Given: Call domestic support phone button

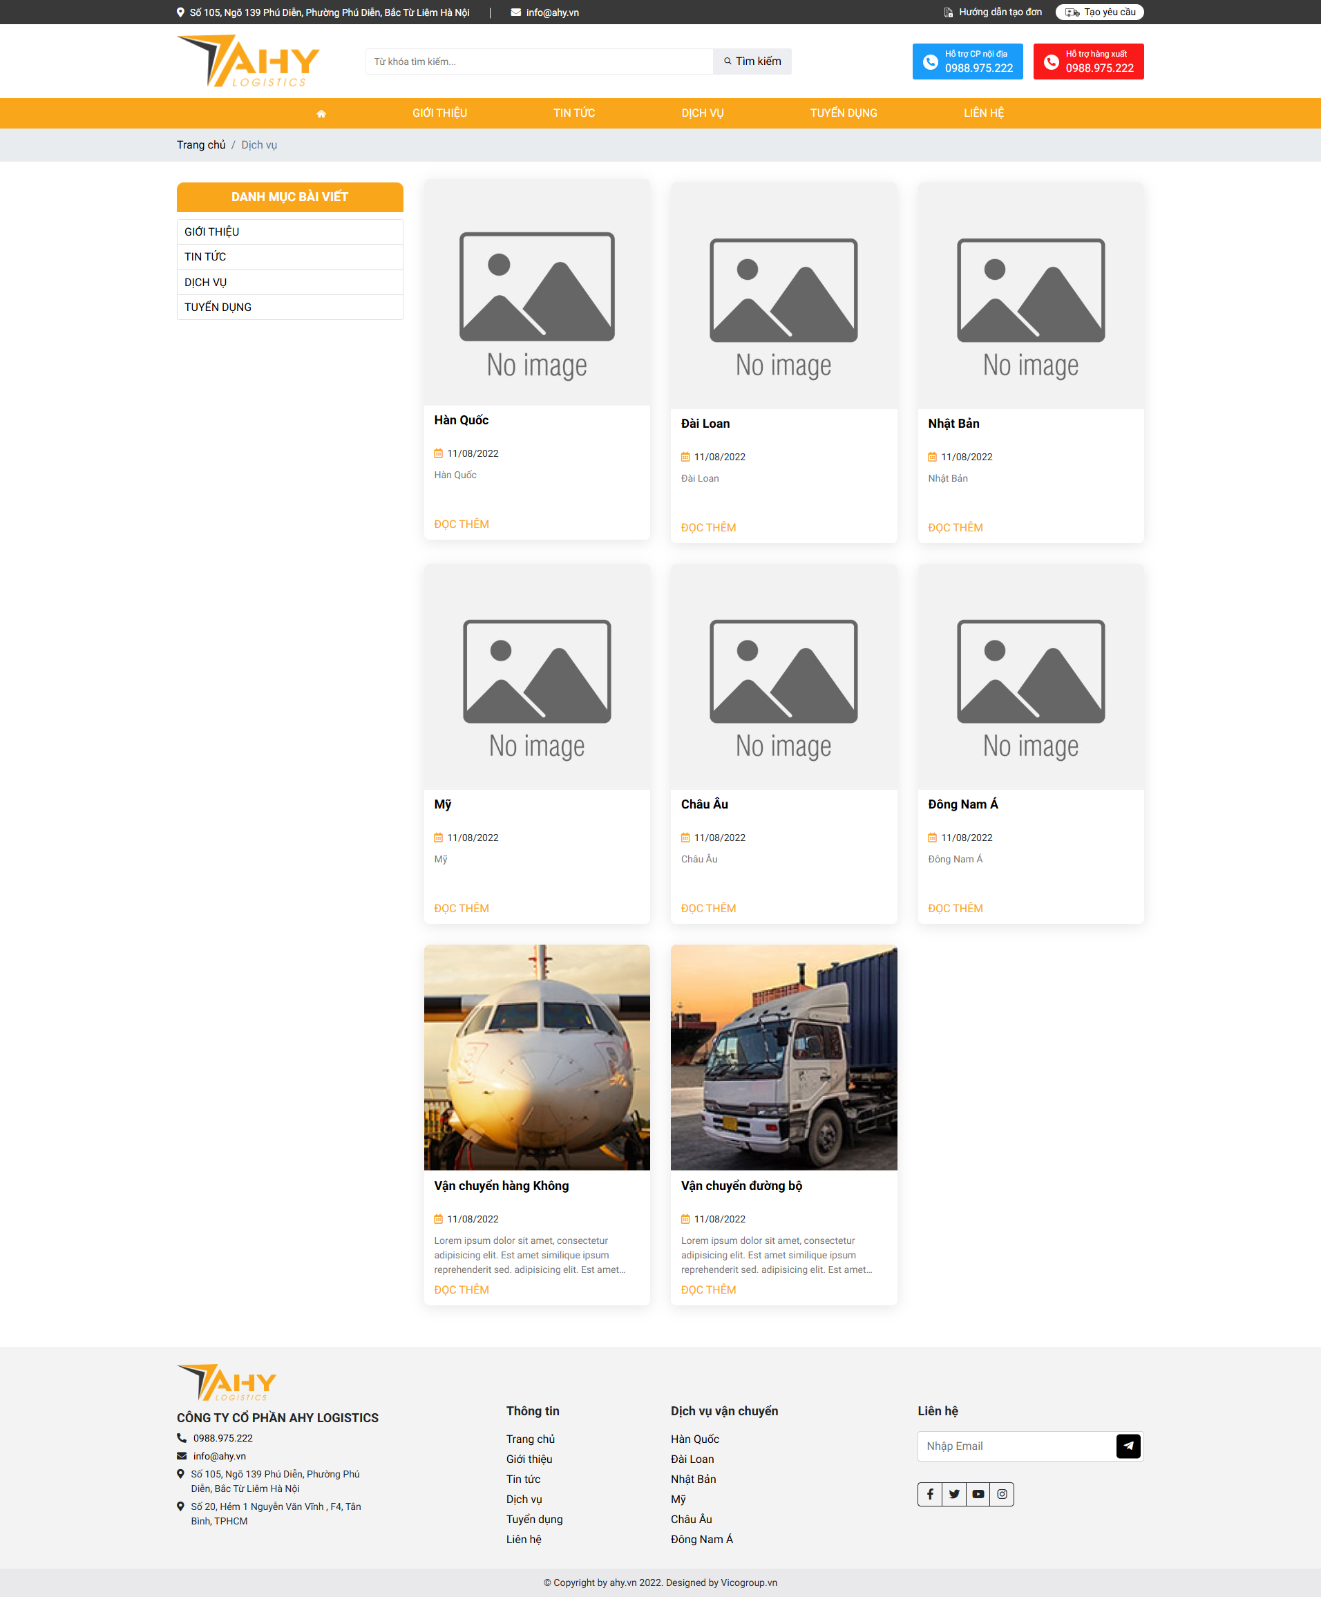Looking at the screenshot, I should coord(967,62).
